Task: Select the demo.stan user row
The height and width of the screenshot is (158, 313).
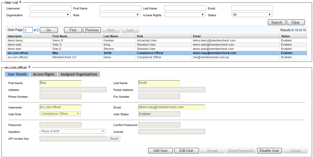Action: pyautogui.click(x=156, y=49)
